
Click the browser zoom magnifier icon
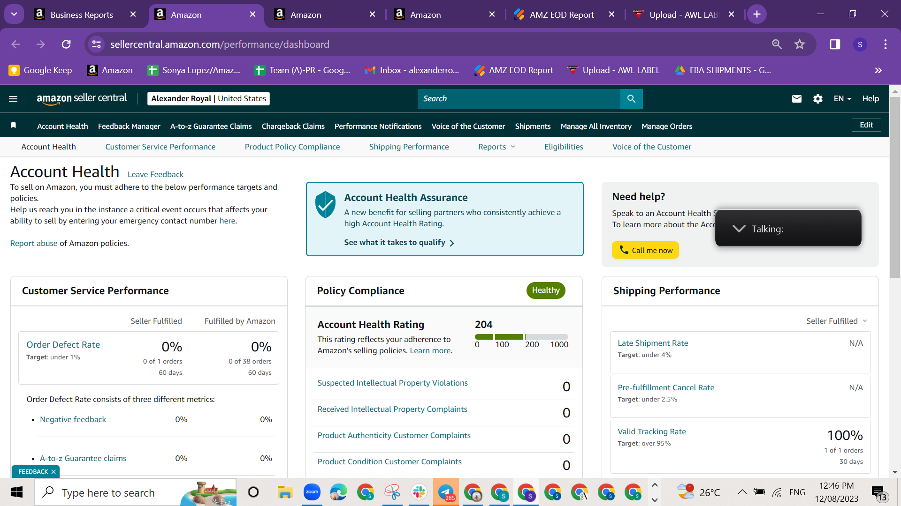point(777,44)
